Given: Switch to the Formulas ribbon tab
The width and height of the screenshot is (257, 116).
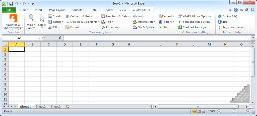Looking at the screenshot, I should pos(78,10).
